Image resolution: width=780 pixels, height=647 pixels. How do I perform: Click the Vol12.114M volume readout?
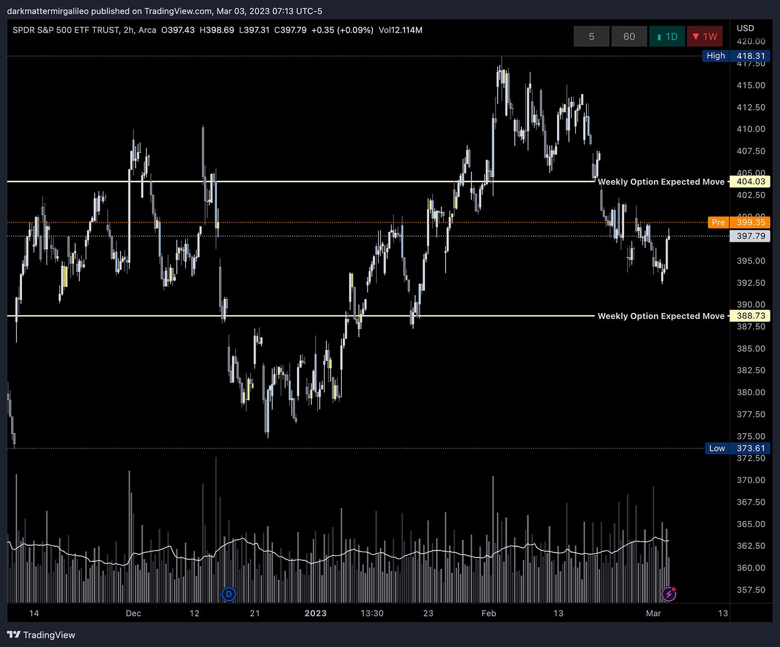(400, 30)
